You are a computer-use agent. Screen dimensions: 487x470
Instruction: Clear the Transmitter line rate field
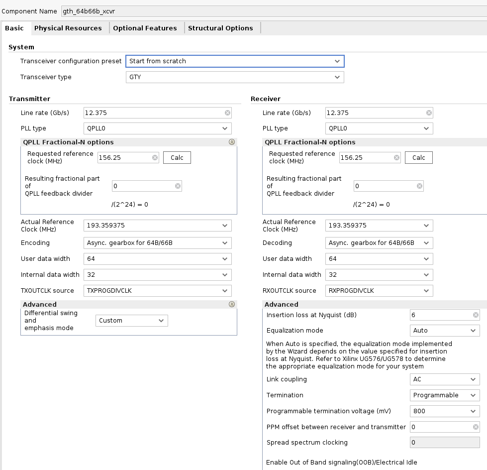click(x=228, y=113)
